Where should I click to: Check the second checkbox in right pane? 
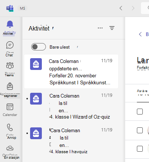(x=140, y=130)
